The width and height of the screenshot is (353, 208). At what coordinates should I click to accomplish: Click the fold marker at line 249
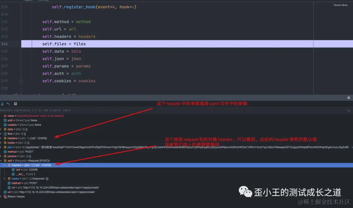point(21,81)
